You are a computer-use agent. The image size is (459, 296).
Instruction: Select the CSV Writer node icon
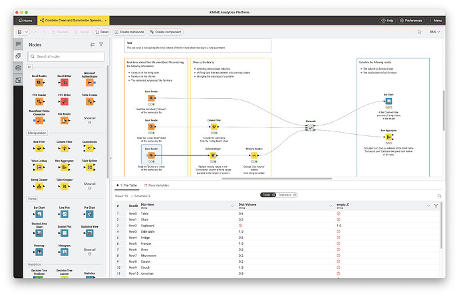coord(65,102)
